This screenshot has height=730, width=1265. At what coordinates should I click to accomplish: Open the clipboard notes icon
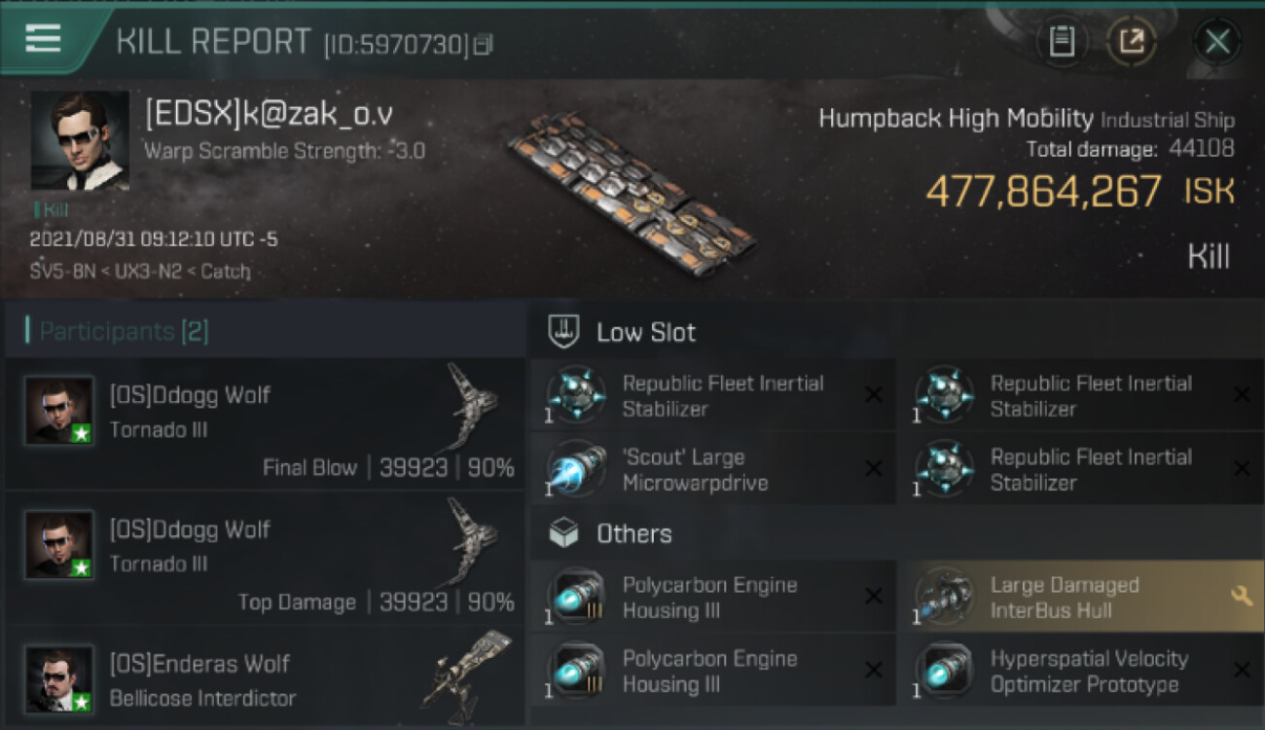1062,41
